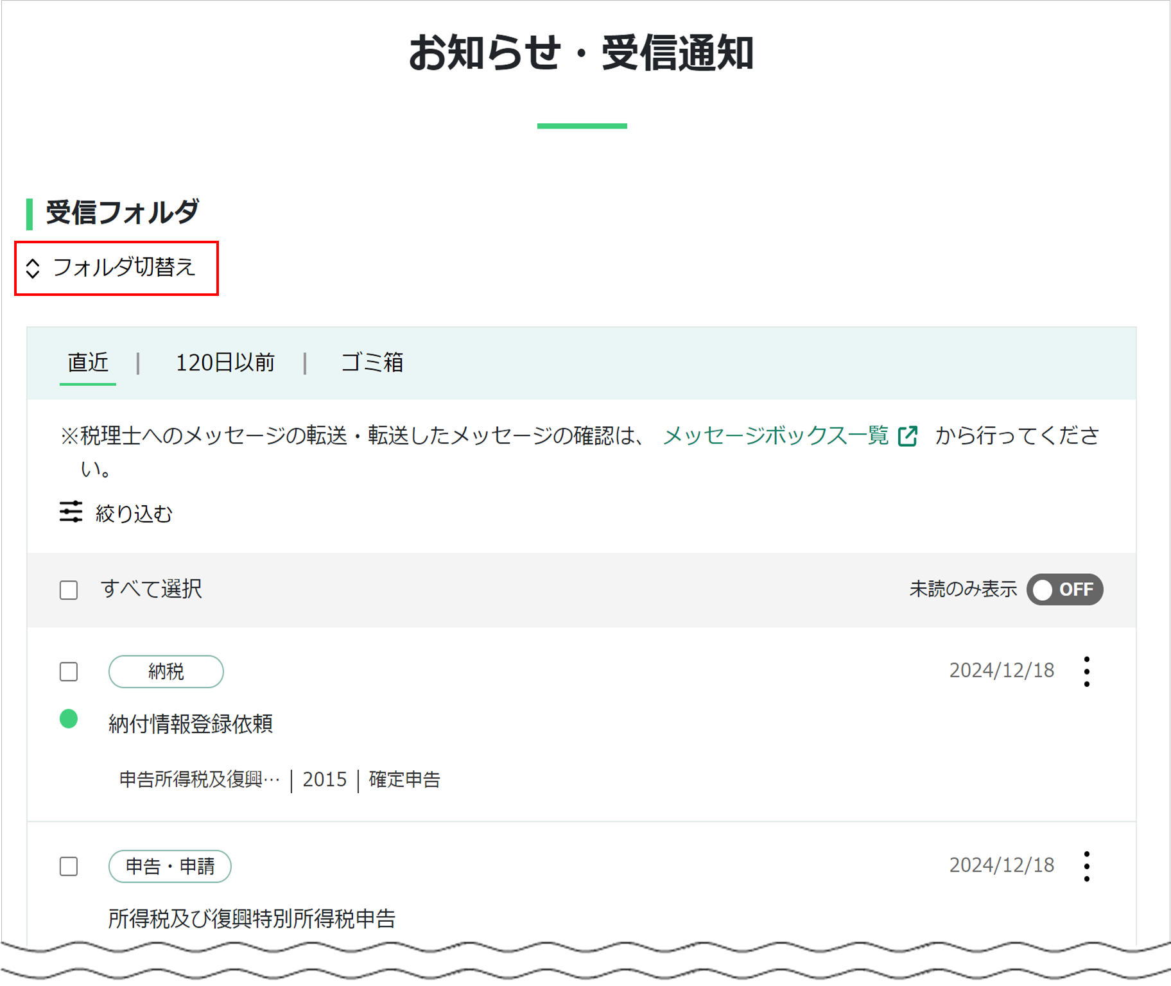
Task: Click the external link icon after メッセージボックス一覧
Action: point(907,437)
